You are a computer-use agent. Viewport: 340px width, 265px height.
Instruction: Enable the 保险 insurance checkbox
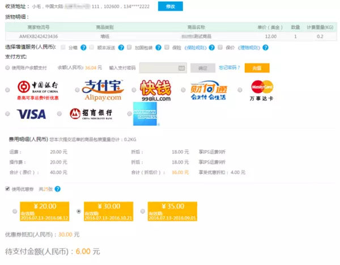coord(167,47)
